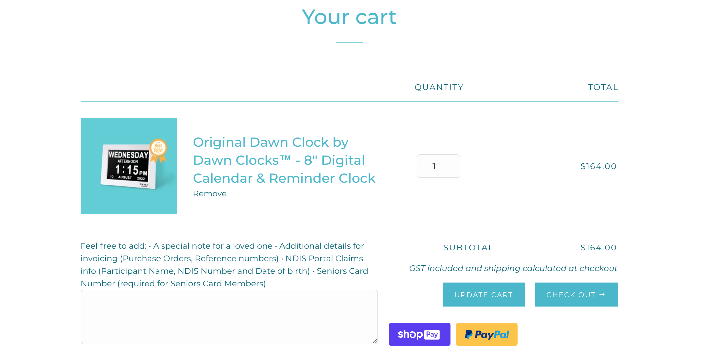721x354 pixels.
Task: Click the Your cart heading
Action: tap(349, 17)
